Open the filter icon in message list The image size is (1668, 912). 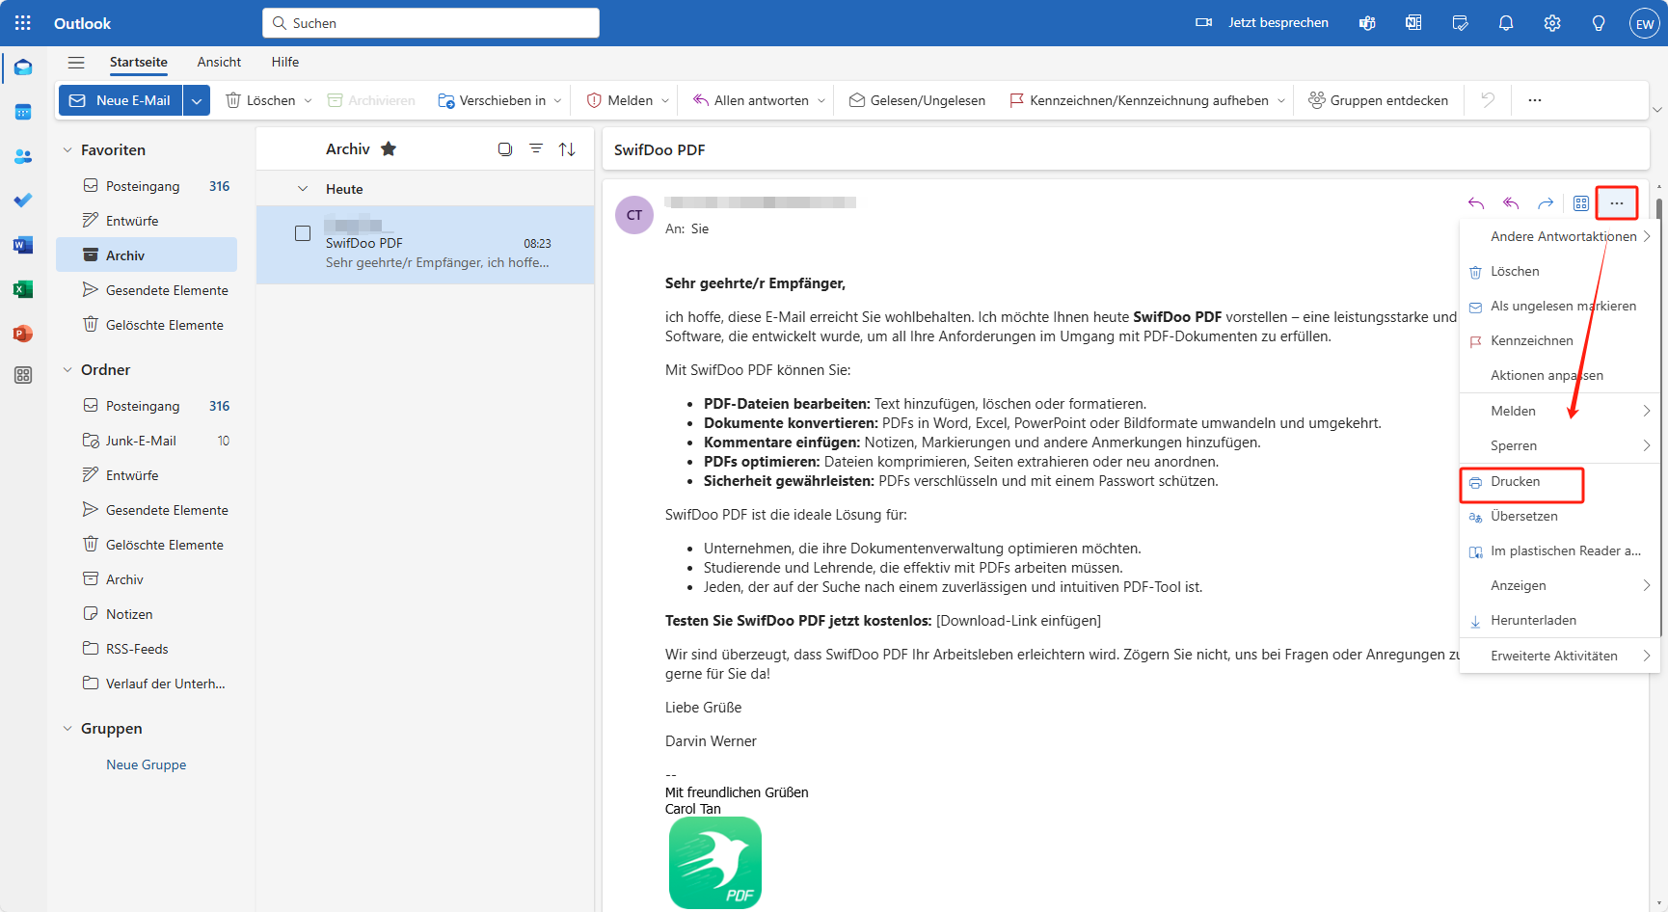(536, 149)
